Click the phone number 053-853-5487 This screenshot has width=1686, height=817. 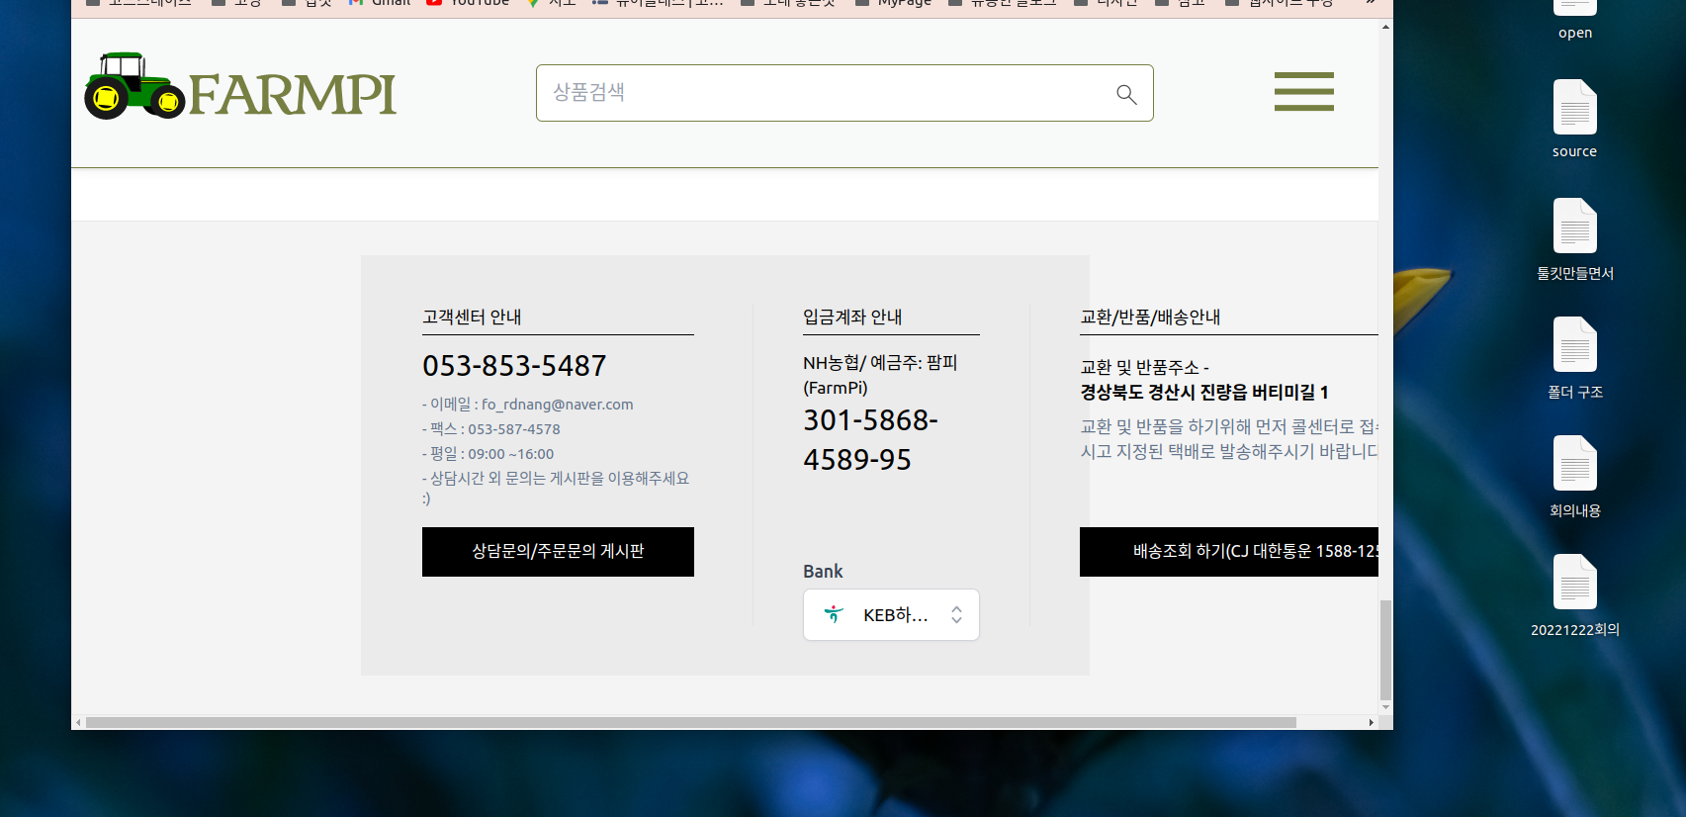514,366
